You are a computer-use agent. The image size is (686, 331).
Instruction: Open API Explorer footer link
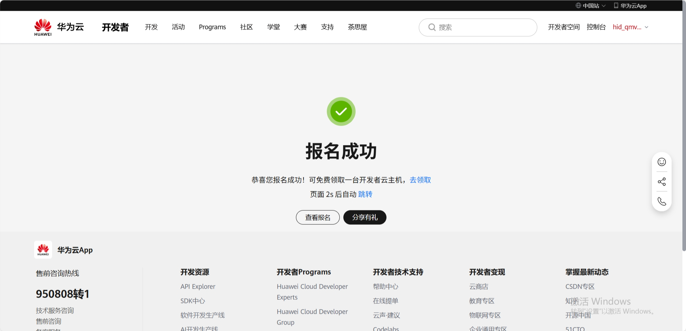point(198,286)
